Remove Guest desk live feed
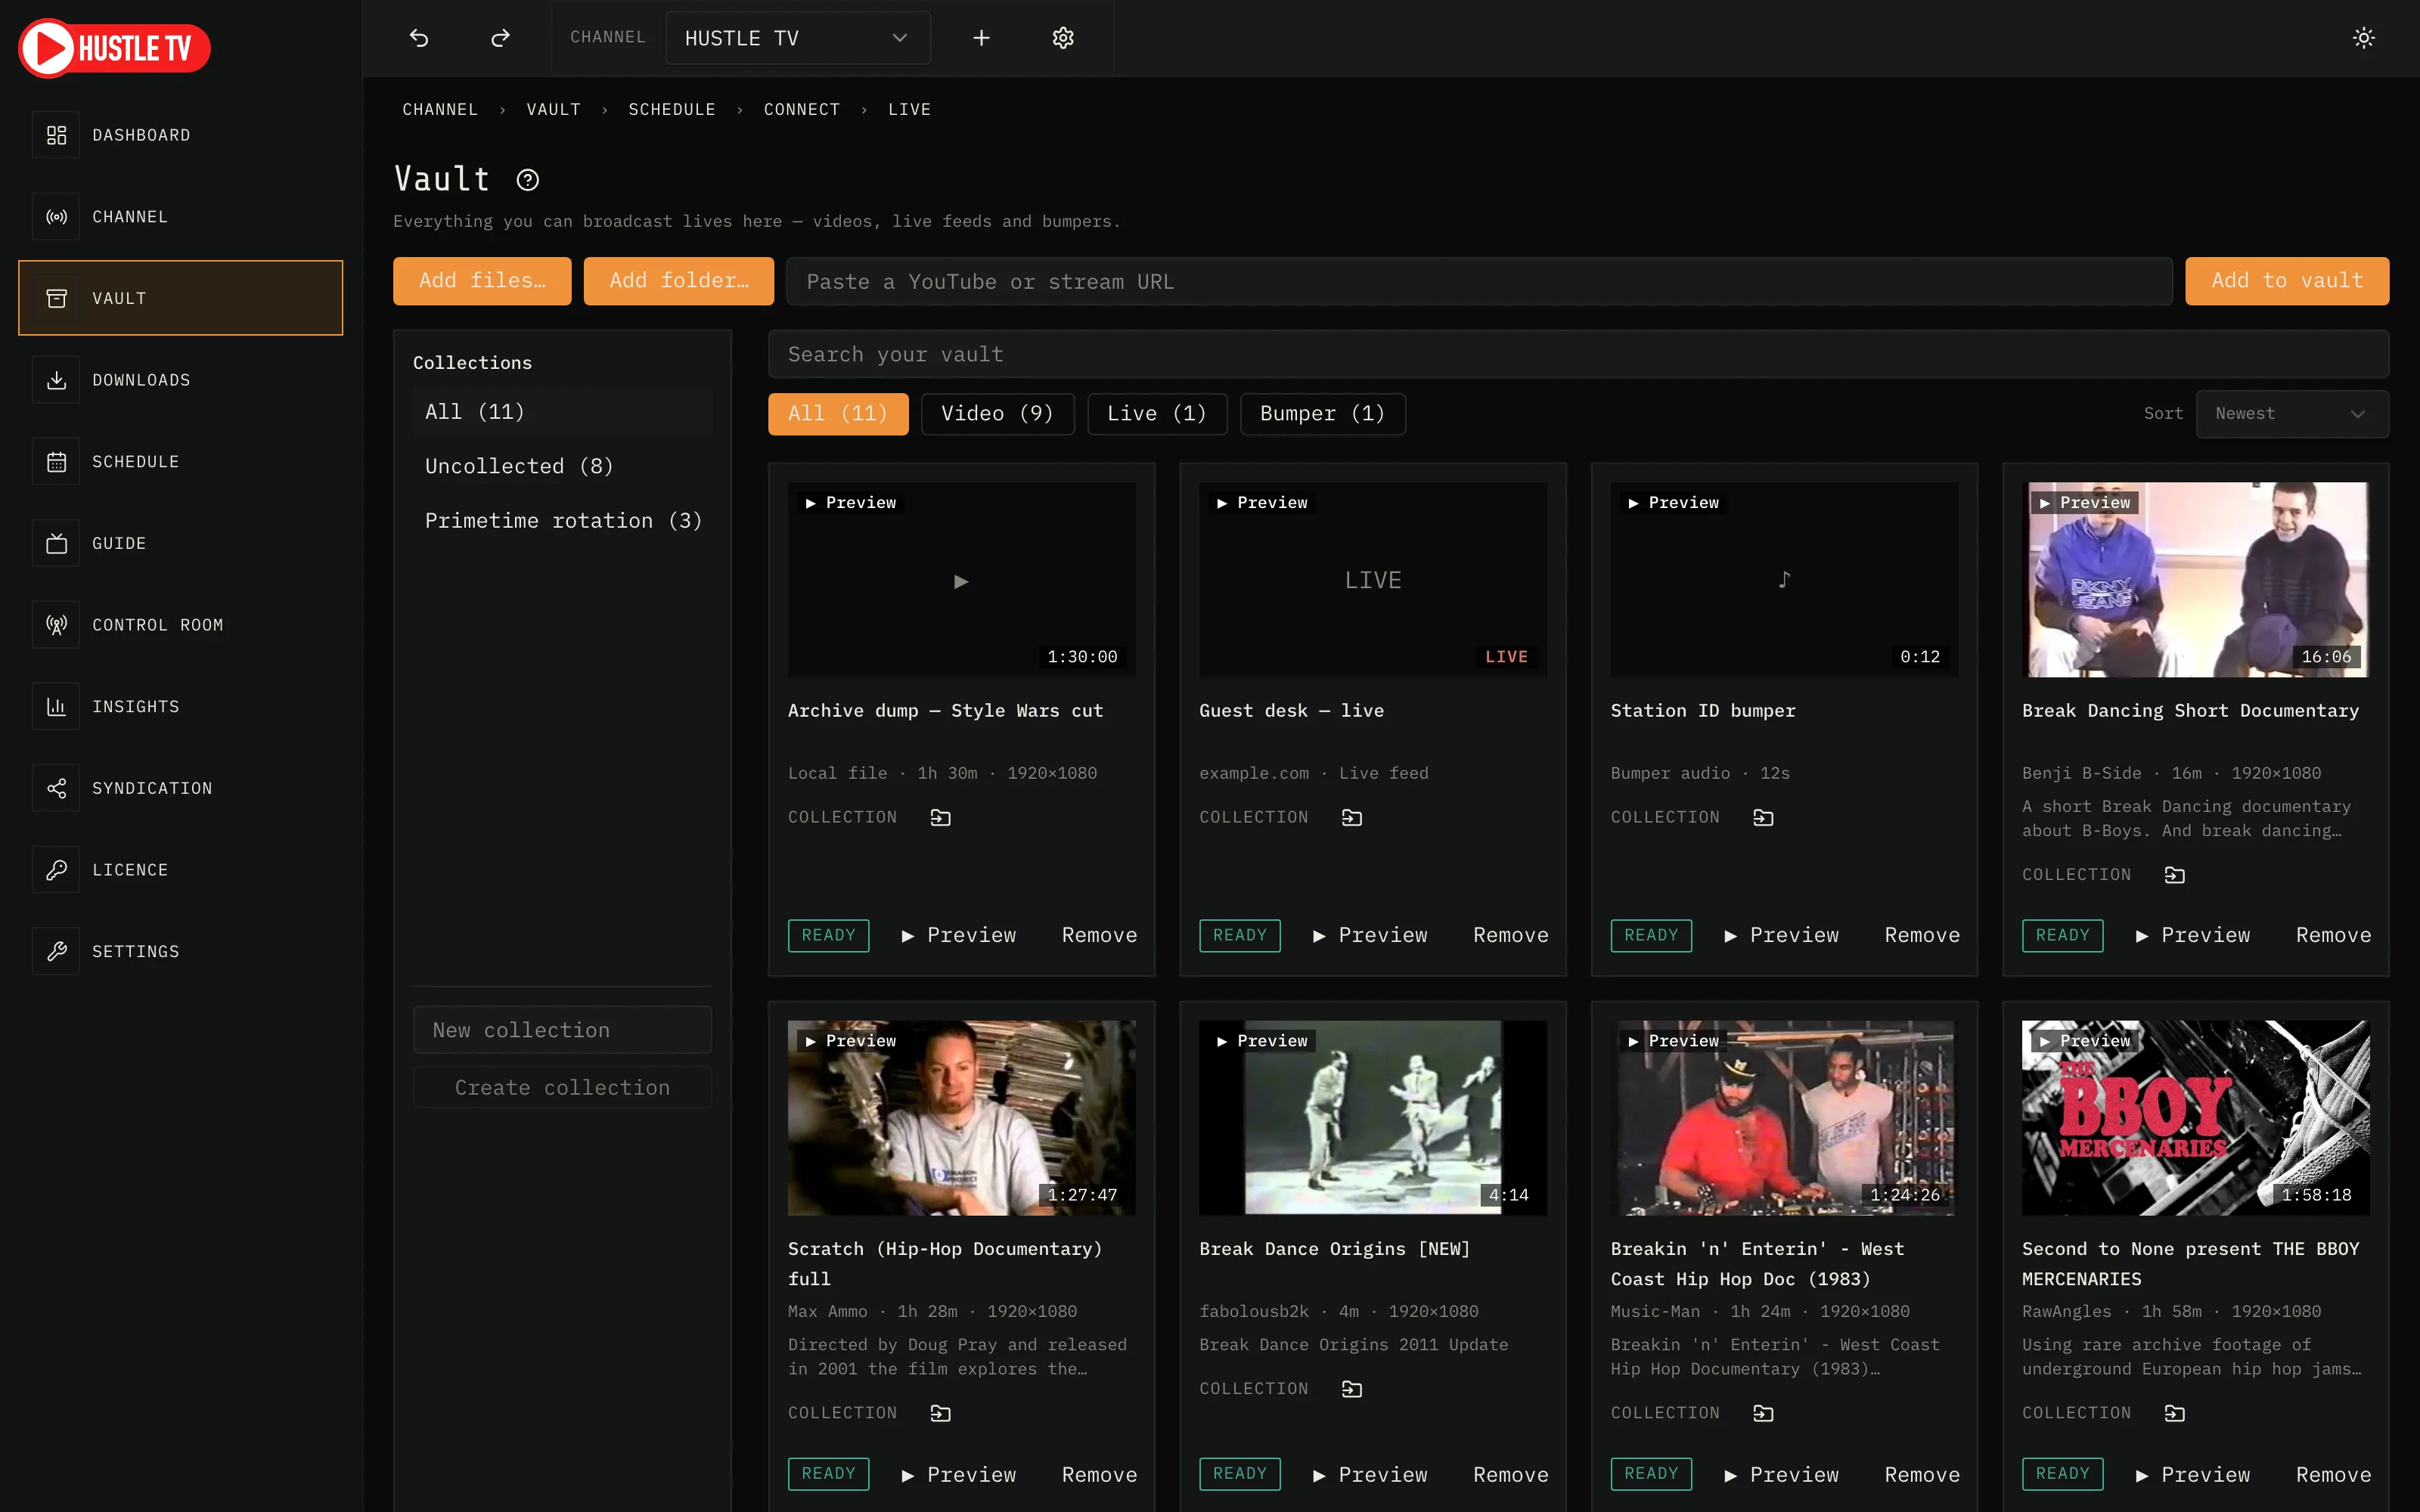 (x=1510, y=936)
